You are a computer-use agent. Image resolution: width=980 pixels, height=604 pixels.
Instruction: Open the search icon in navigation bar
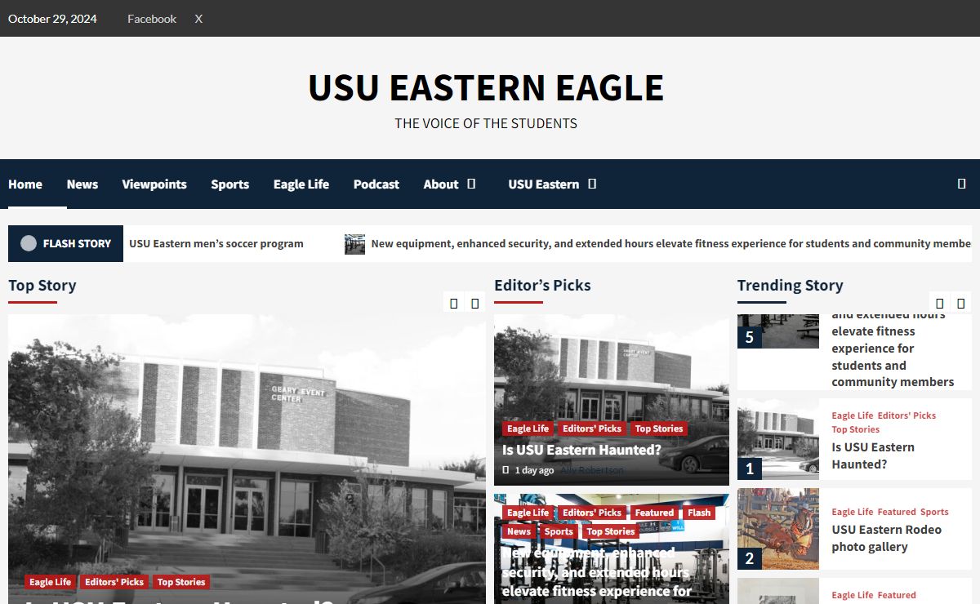coord(961,184)
